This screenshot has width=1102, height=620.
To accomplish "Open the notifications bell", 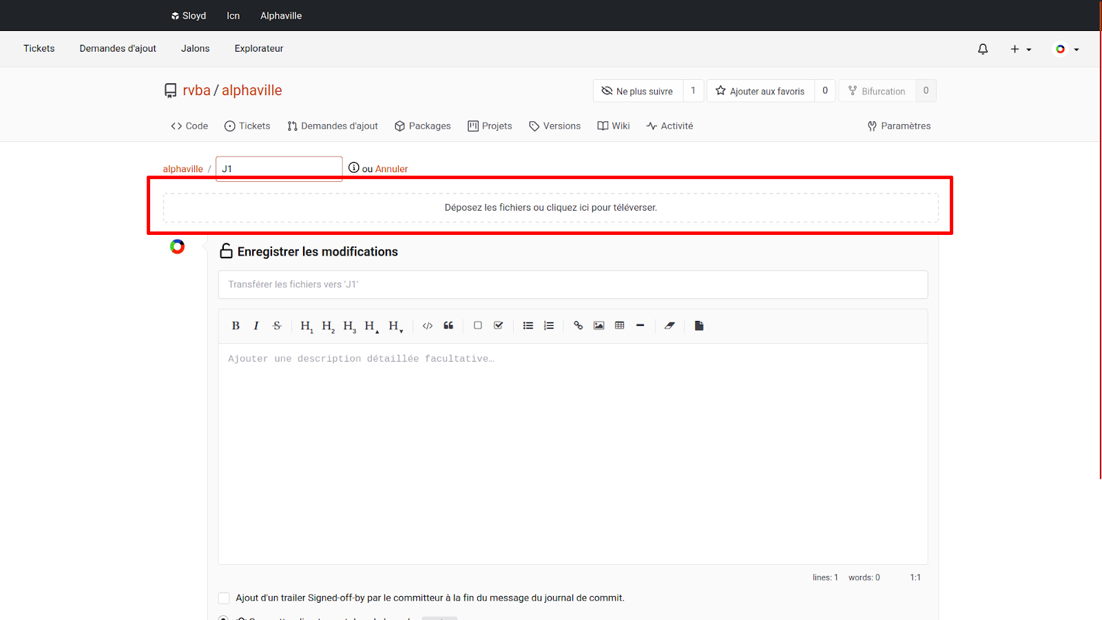I will (x=983, y=49).
